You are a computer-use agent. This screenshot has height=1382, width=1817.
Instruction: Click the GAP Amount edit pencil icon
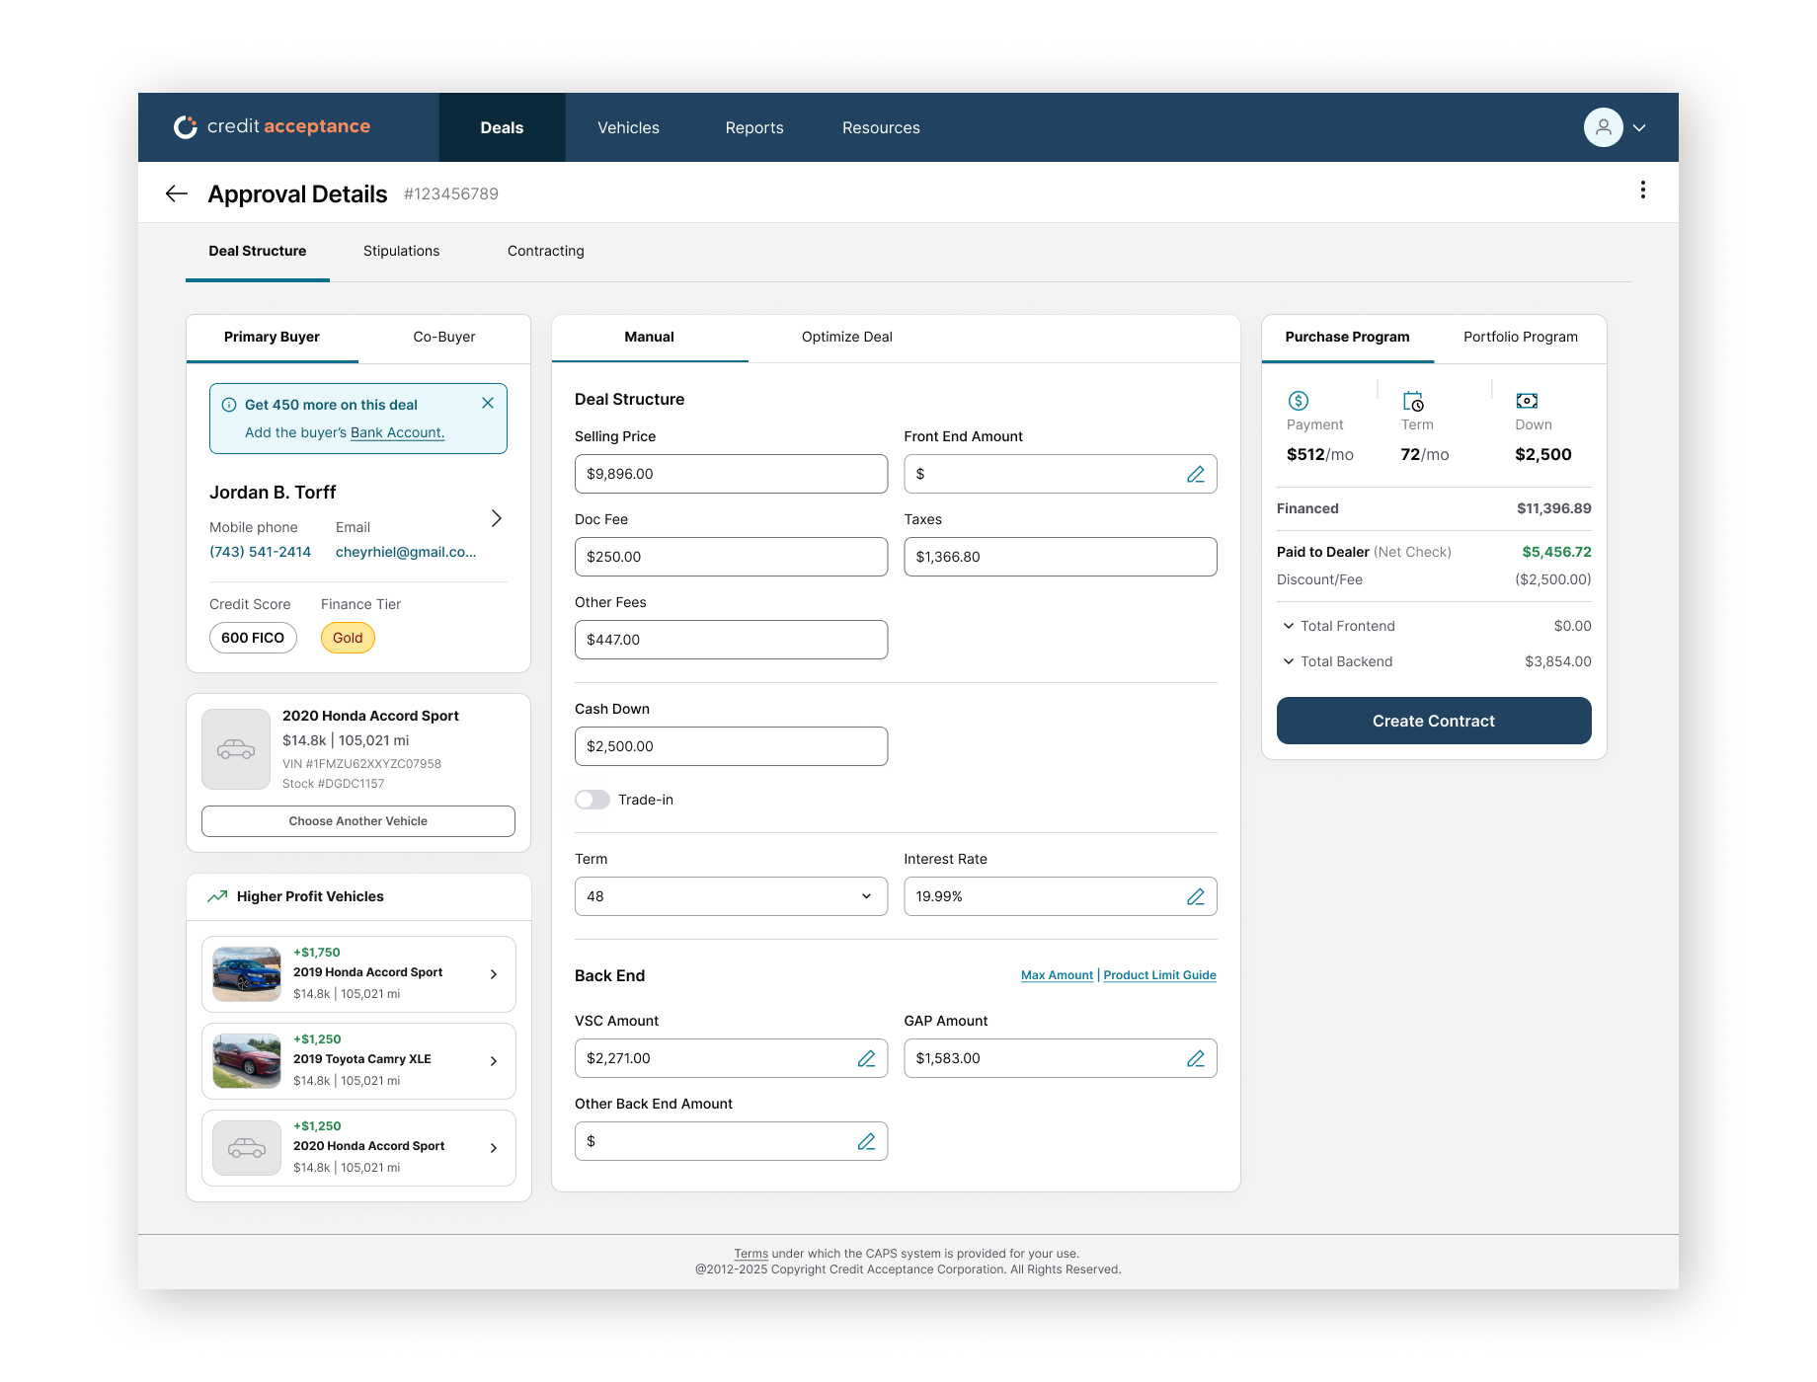click(x=1196, y=1058)
